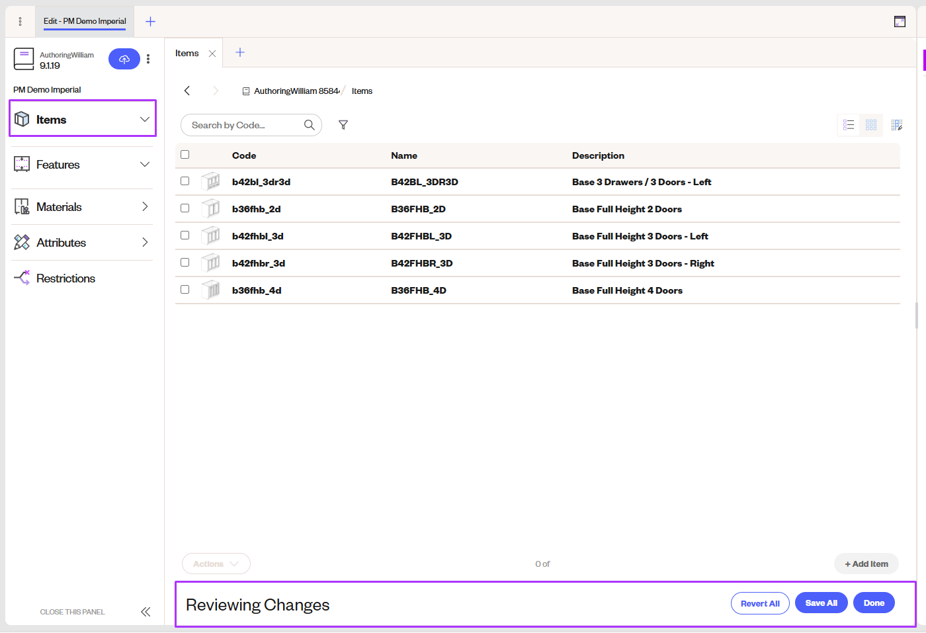The height and width of the screenshot is (633, 926).
Task: Check the header select-all checkbox
Action: [185, 153]
